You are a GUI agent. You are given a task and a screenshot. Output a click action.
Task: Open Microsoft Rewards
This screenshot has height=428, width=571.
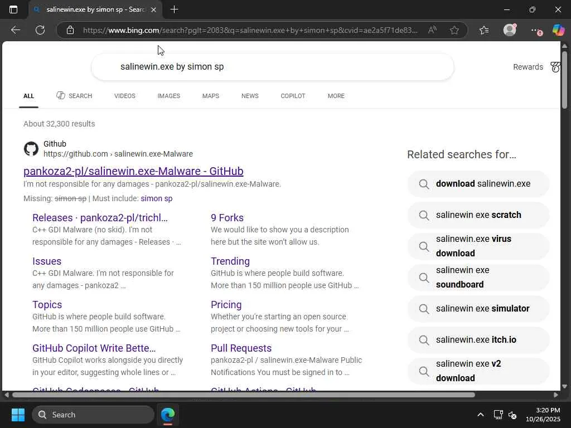528,67
